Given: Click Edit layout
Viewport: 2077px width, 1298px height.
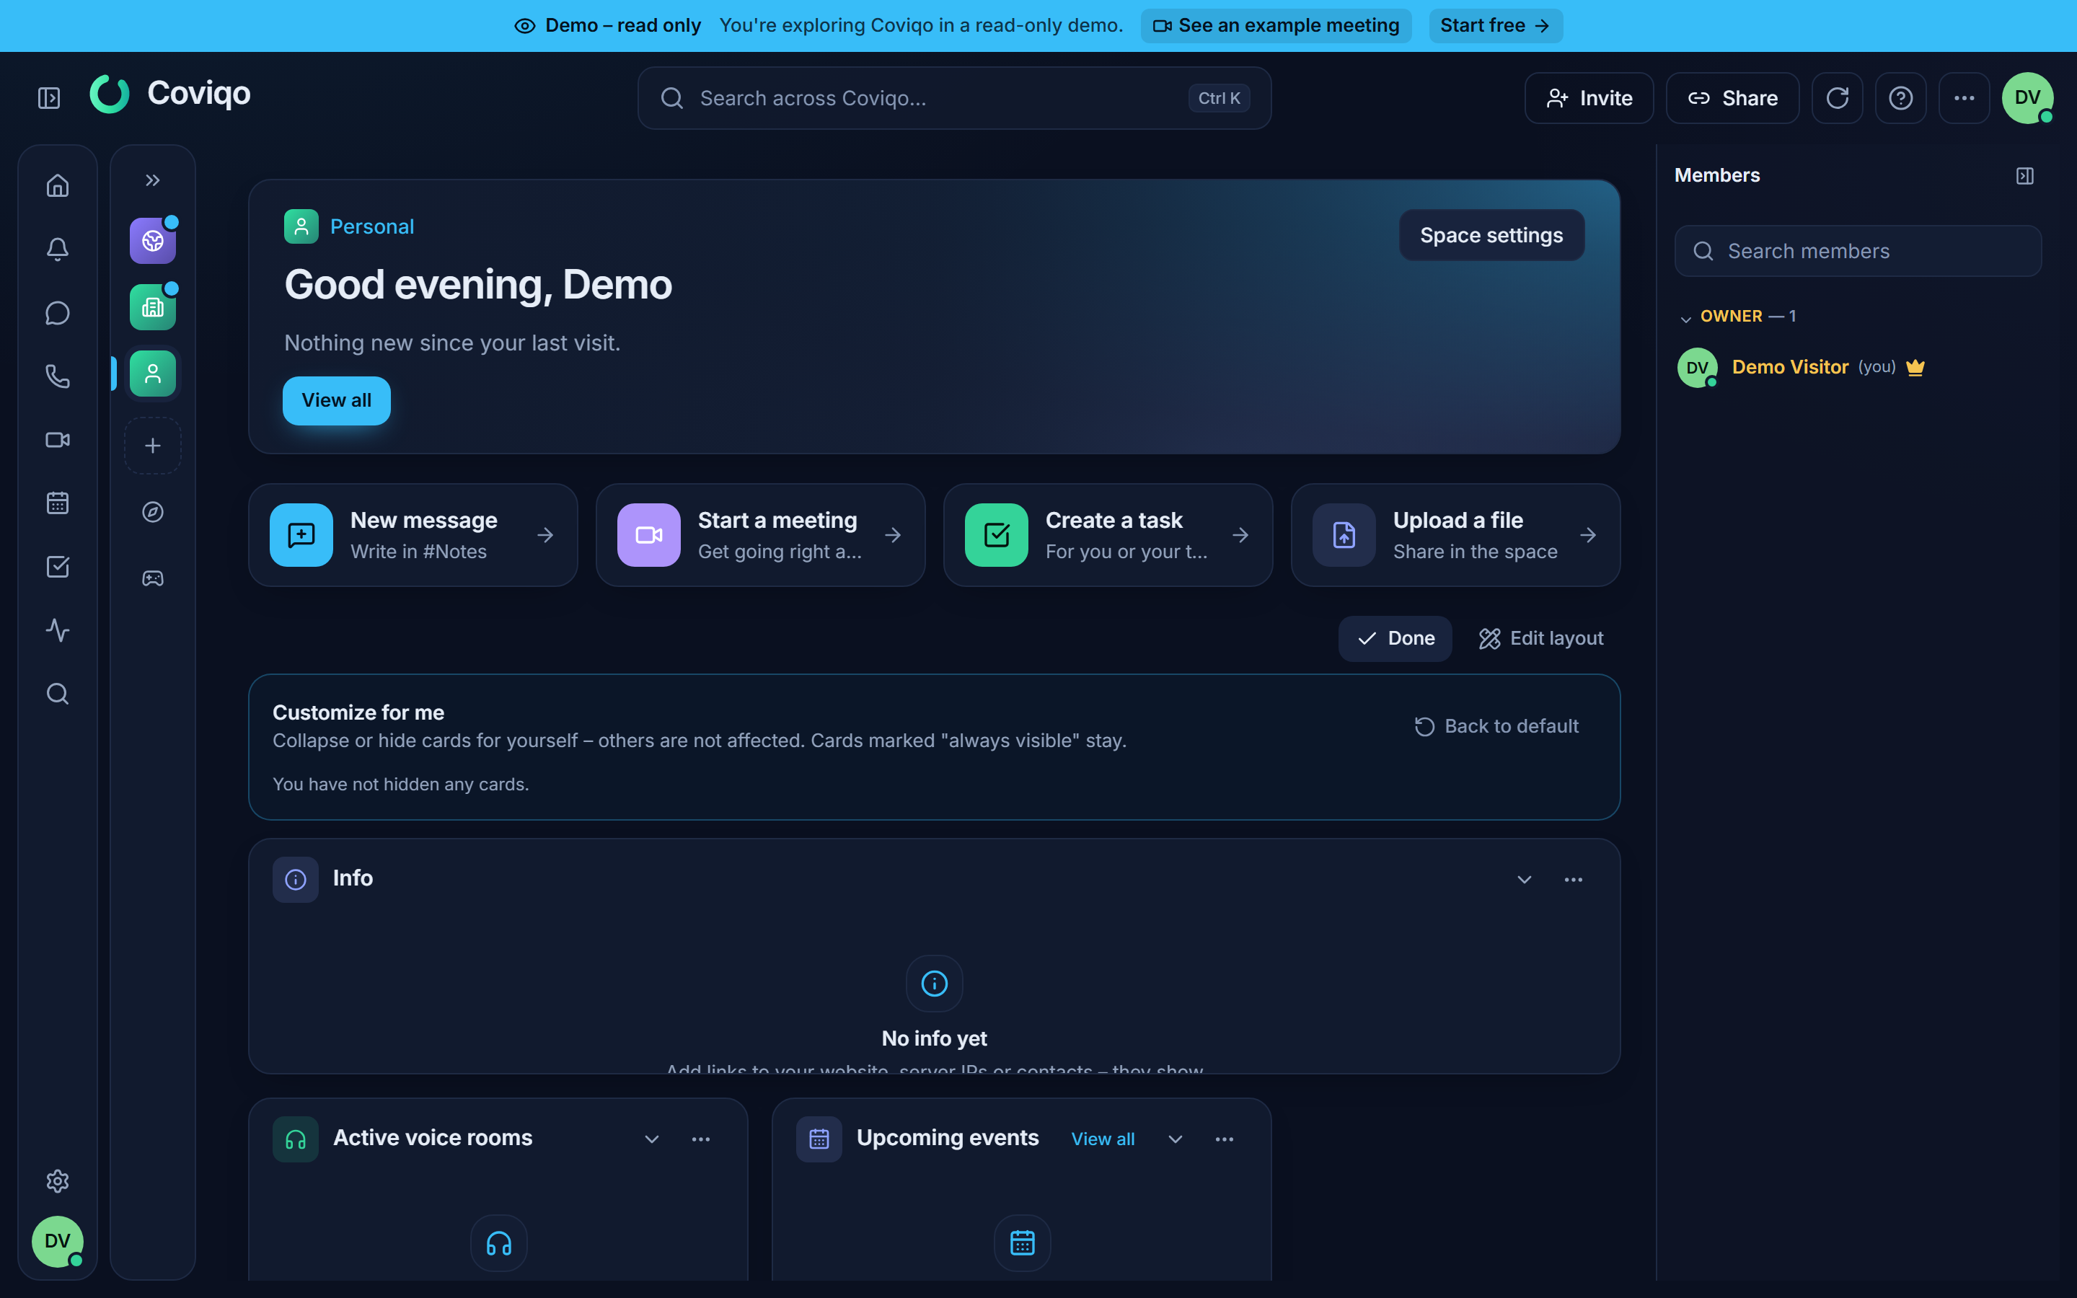Looking at the screenshot, I should [1541, 639].
